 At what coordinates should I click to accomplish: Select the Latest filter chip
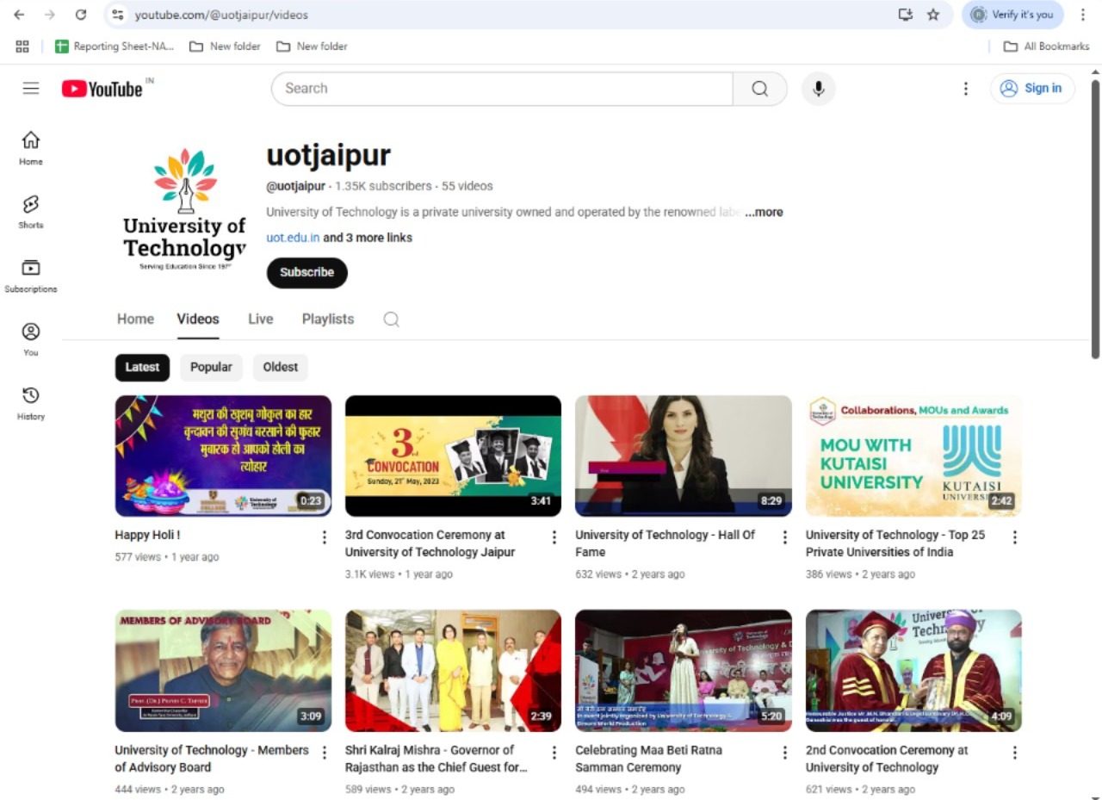[x=142, y=367]
